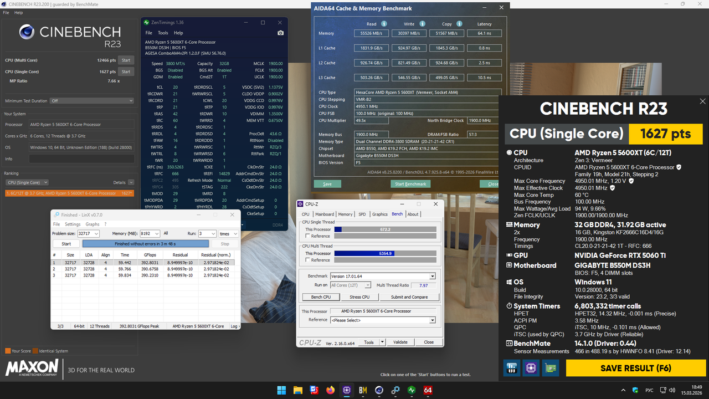709x399 pixels.
Task: Click the info icon next to Write in AIDA64
Action: click(422, 24)
